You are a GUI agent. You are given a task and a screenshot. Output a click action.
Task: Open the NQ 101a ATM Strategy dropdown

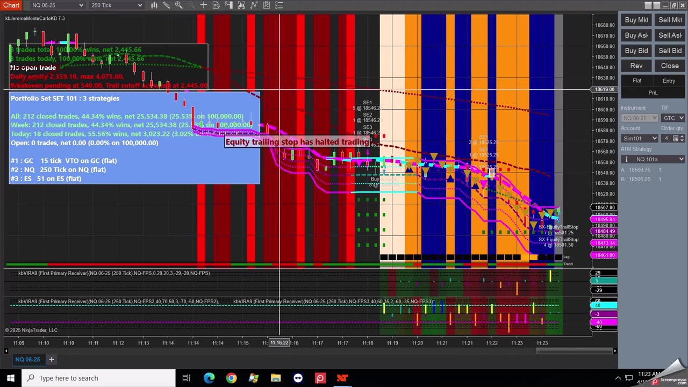coord(653,159)
